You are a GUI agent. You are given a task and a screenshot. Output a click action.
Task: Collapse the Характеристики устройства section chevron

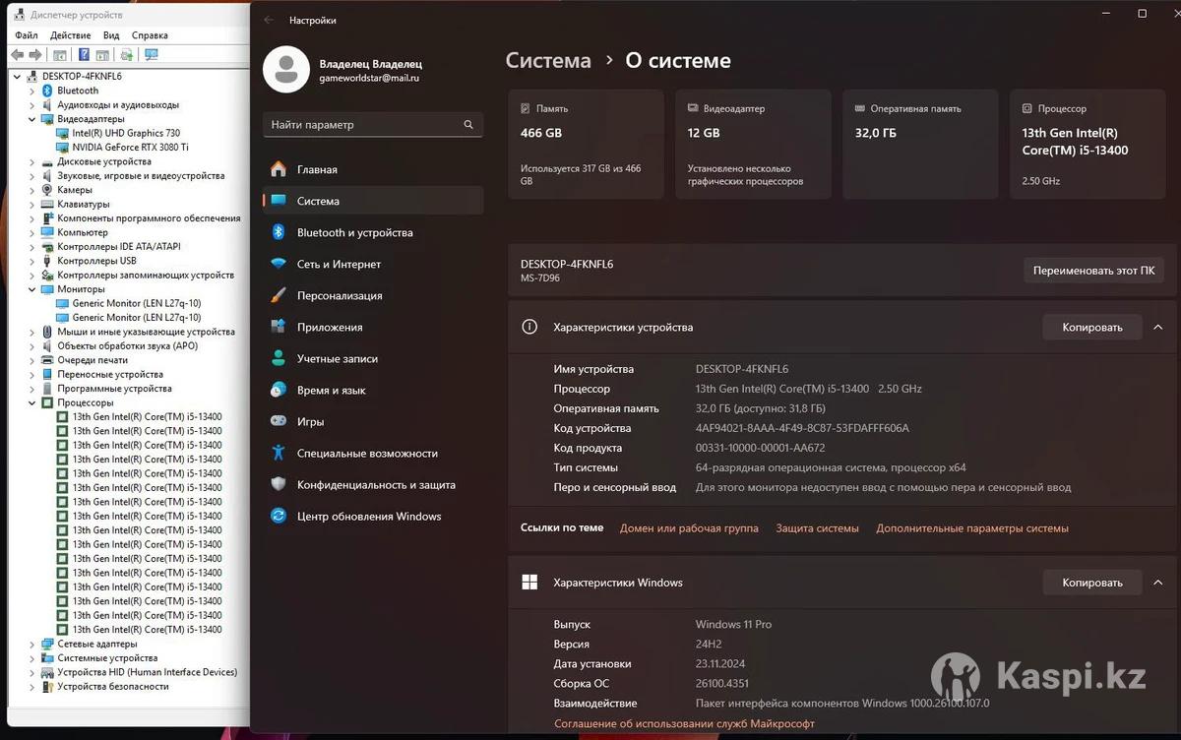coord(1158,327)
